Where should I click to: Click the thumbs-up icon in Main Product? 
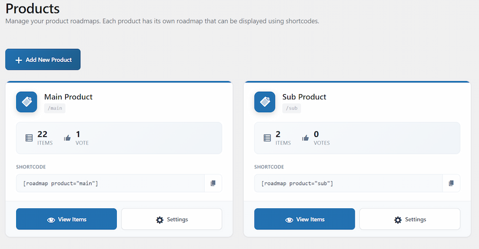tap(67, 138)
